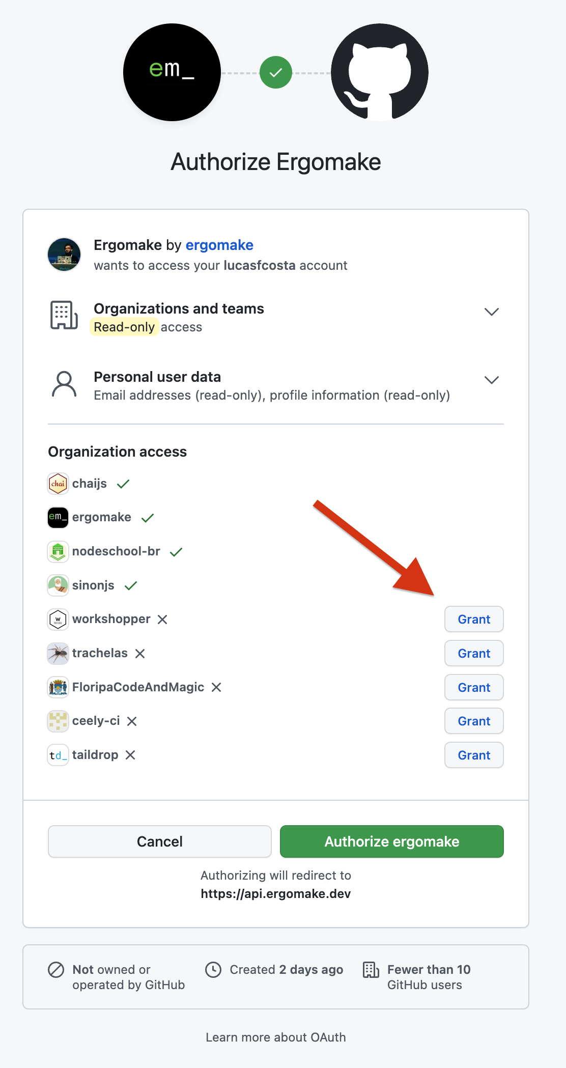The width and height of the screenshot is (566, 1068).
Task: Grant access to ceely-ci organization
Action: [x=474, y=721]
